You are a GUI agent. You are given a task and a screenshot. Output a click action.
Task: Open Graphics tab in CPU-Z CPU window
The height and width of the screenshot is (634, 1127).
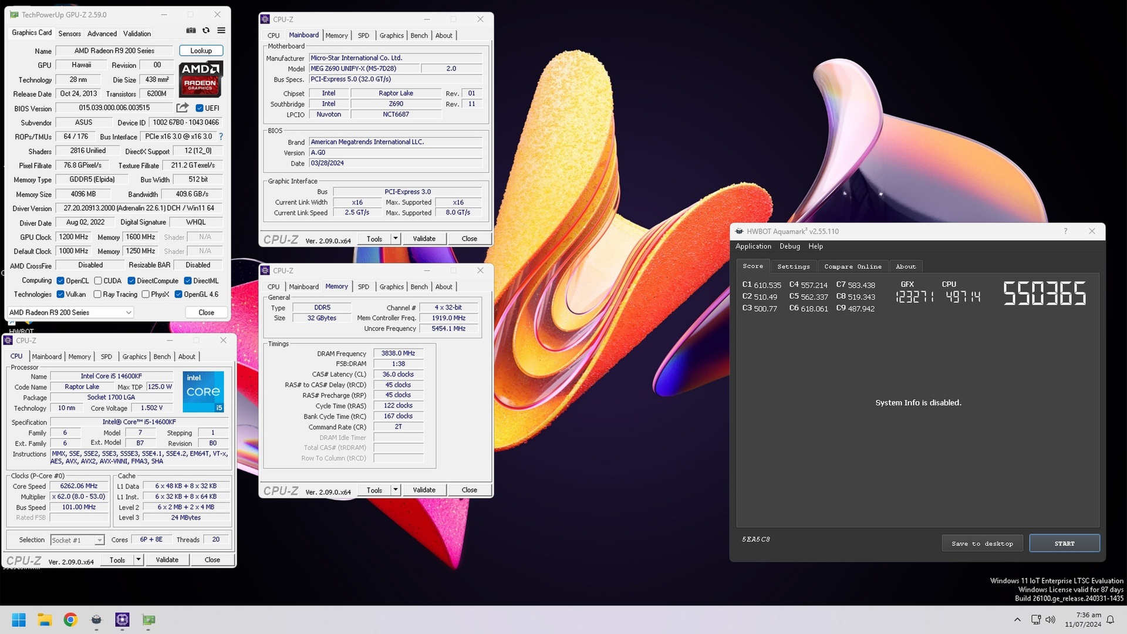134,356
